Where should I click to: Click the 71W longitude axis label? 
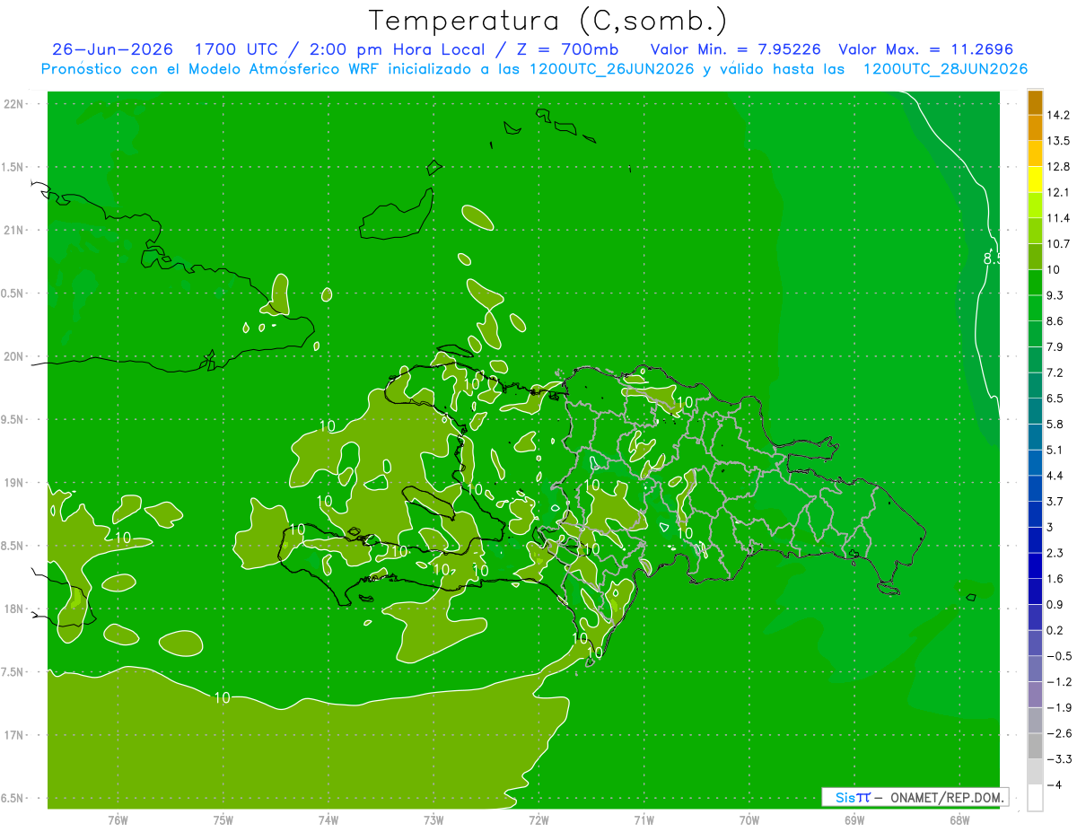coord(644,820)
